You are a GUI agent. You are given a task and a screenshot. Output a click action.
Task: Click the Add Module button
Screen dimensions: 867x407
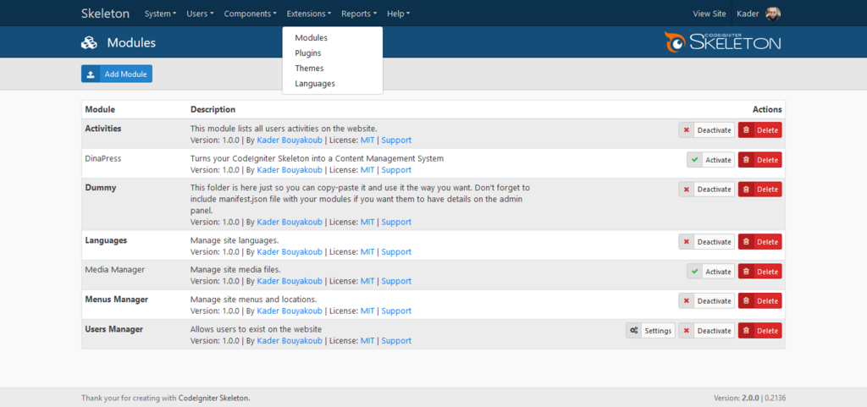[117, 74]
